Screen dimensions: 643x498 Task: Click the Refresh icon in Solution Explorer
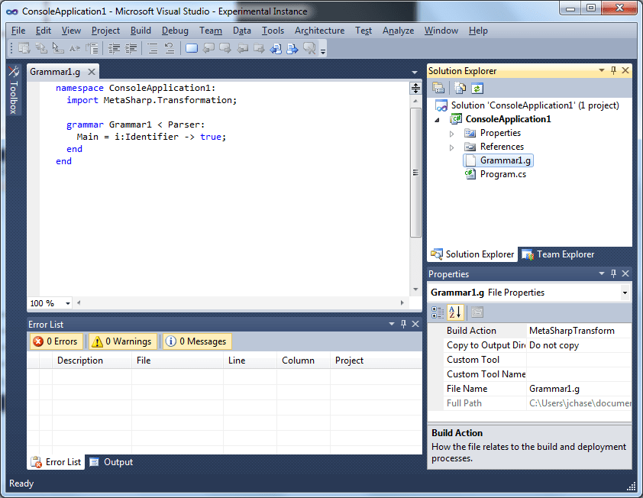(477, 88)
